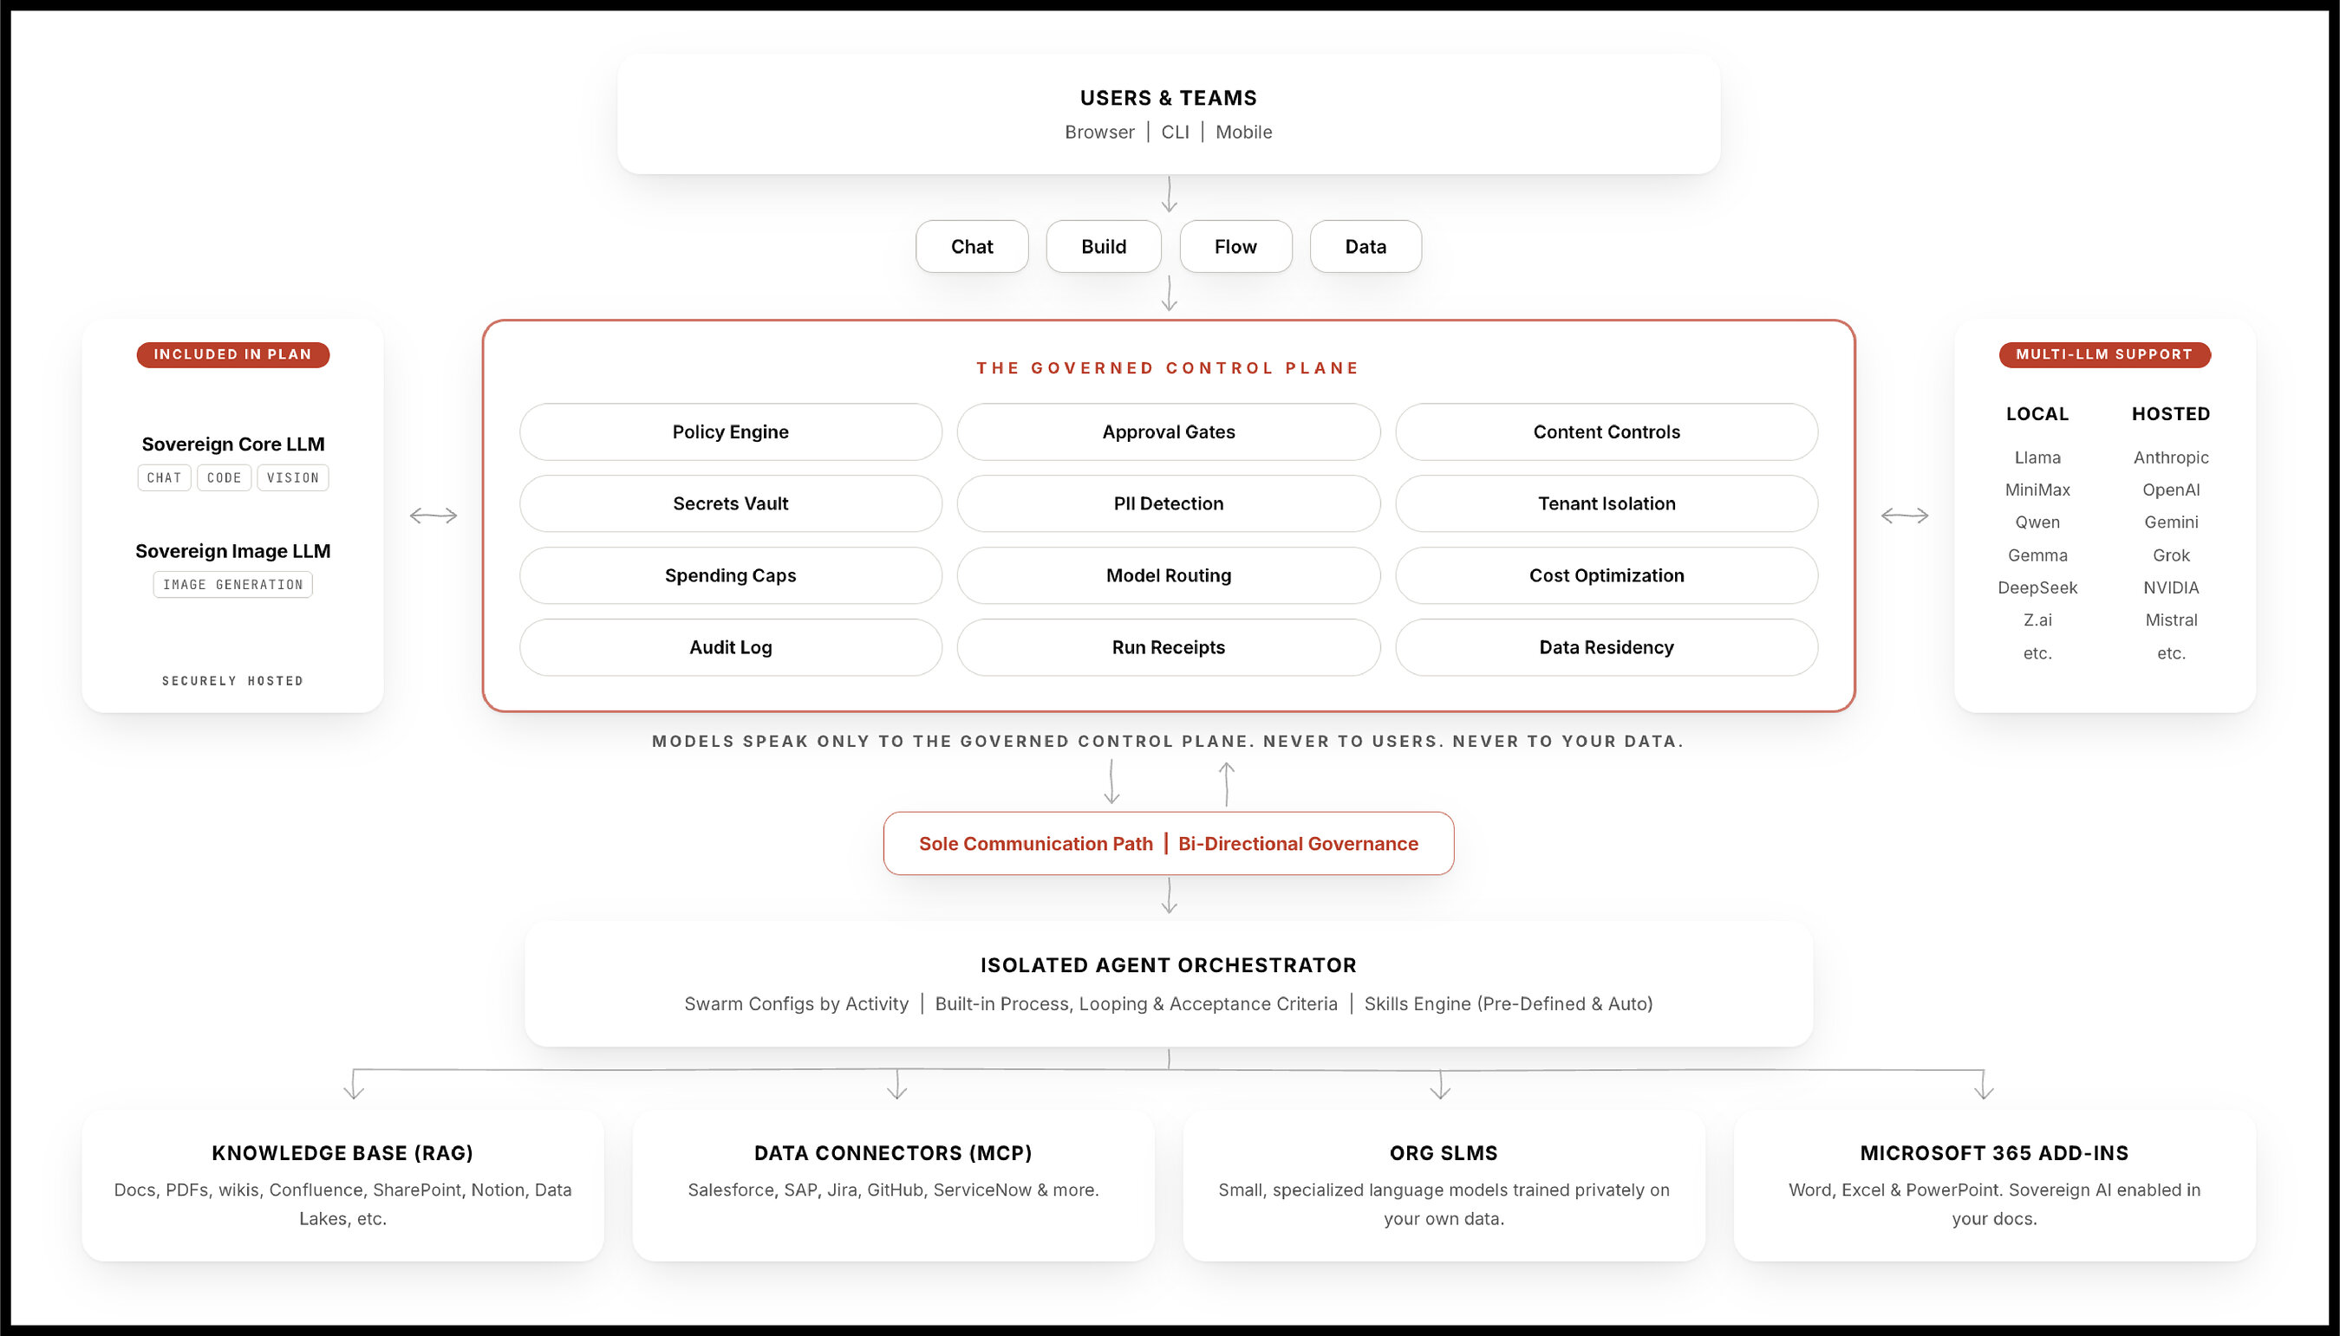Click the Policy Engine pill
This screenshot has height=1336, width=2340.
pyautogui.click(x=731, y=432)
